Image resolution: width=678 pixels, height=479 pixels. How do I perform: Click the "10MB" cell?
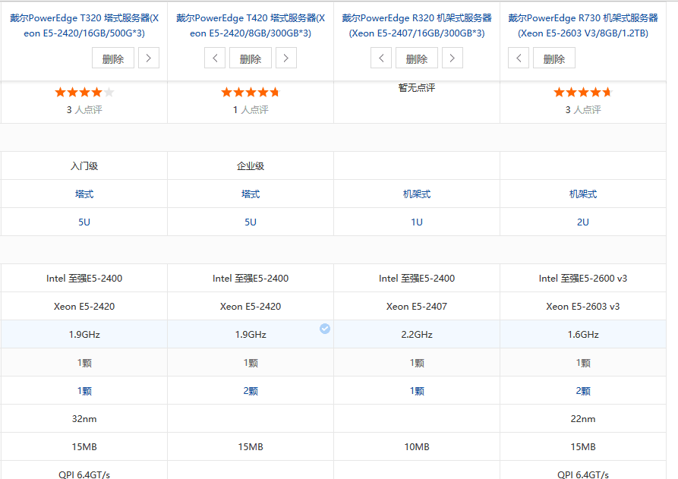pos(417,447)
